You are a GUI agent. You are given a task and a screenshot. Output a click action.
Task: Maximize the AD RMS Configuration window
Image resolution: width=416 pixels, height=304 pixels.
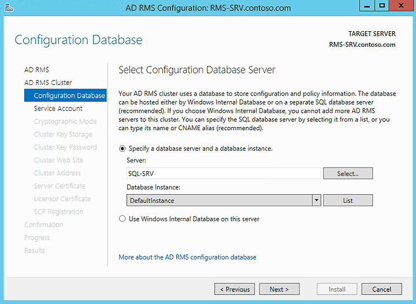(x=382, y=6)
